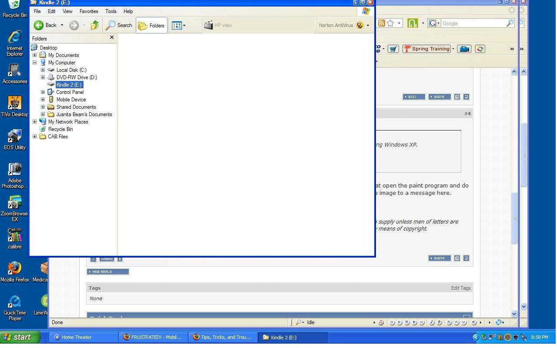Click the calibre desktop icon
The height and width of the screenshot is (348, 557).
pyautogui.click(x=15, y=238)
